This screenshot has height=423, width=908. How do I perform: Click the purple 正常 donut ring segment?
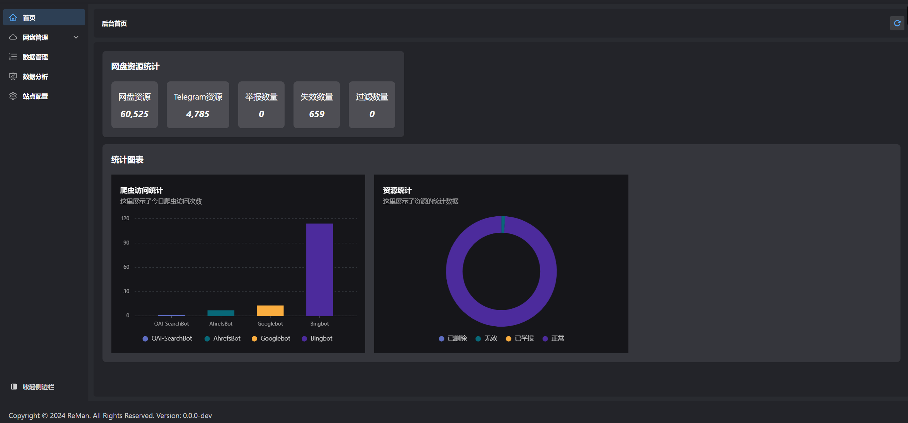point(501,318)
